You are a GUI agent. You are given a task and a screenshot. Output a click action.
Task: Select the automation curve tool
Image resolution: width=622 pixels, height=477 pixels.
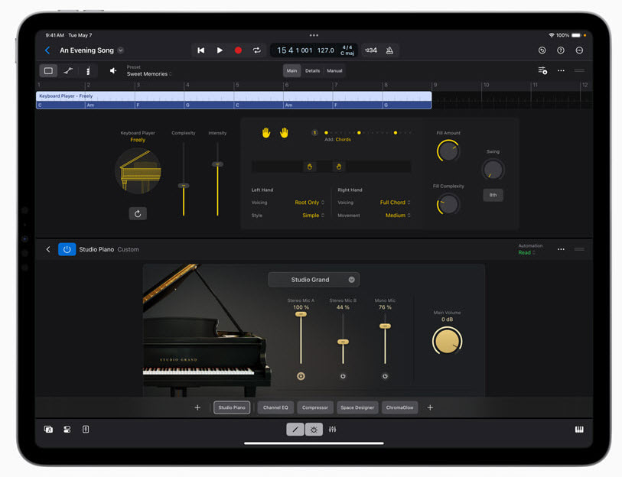click(68, 70)
